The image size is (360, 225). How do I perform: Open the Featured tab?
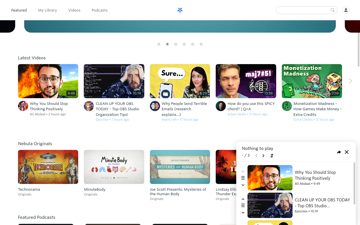(x=19, y=10)
